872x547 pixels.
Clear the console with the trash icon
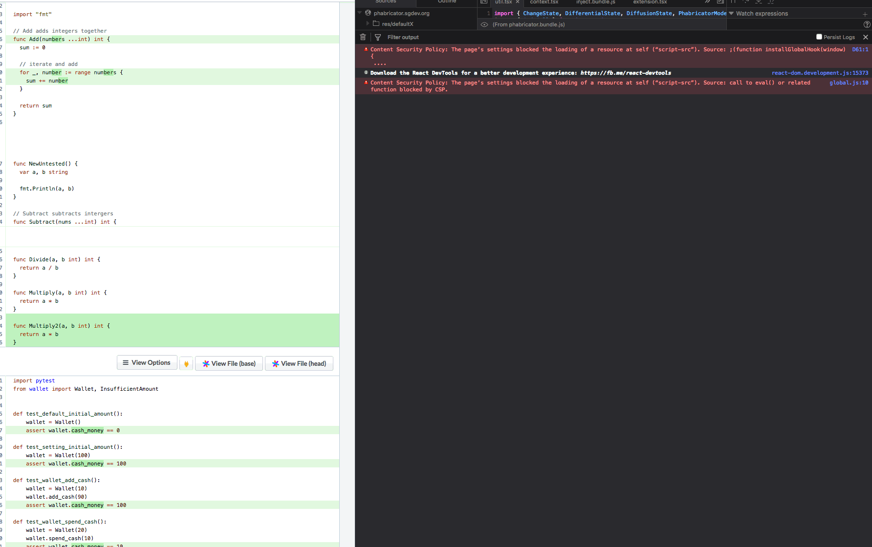pos(363,37)
